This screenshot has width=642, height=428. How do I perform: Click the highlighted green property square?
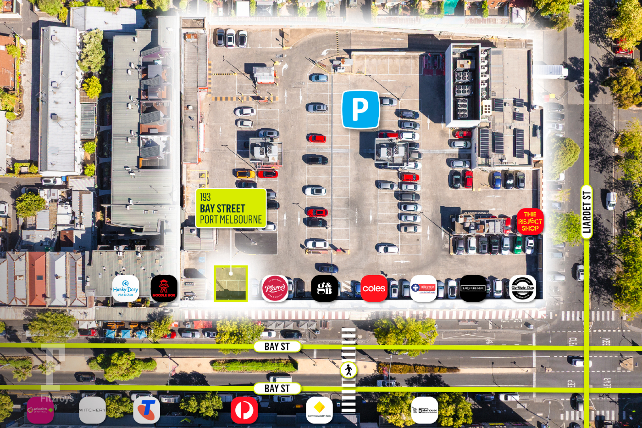point(231,283)
